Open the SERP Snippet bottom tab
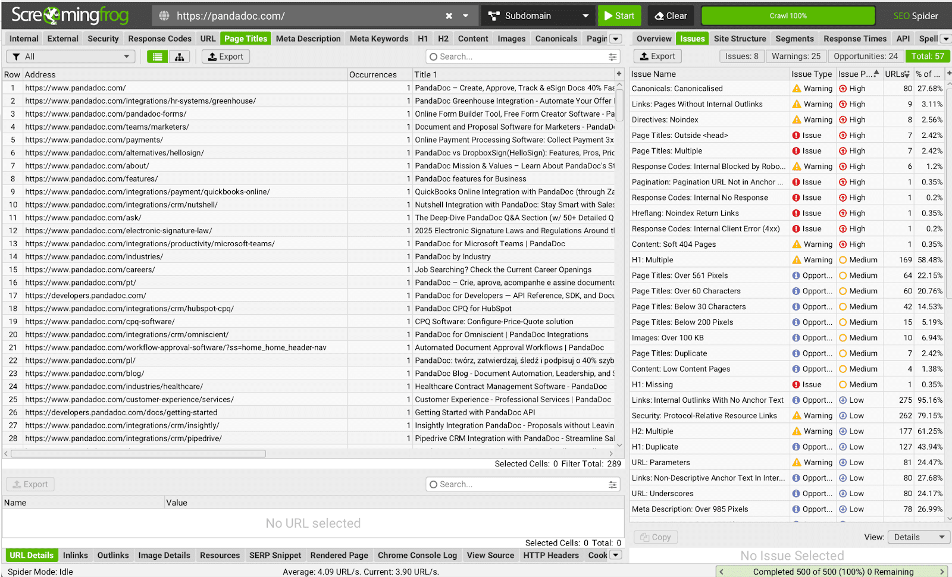This screenshot has width=952, height=577. [x=275, y=555]
